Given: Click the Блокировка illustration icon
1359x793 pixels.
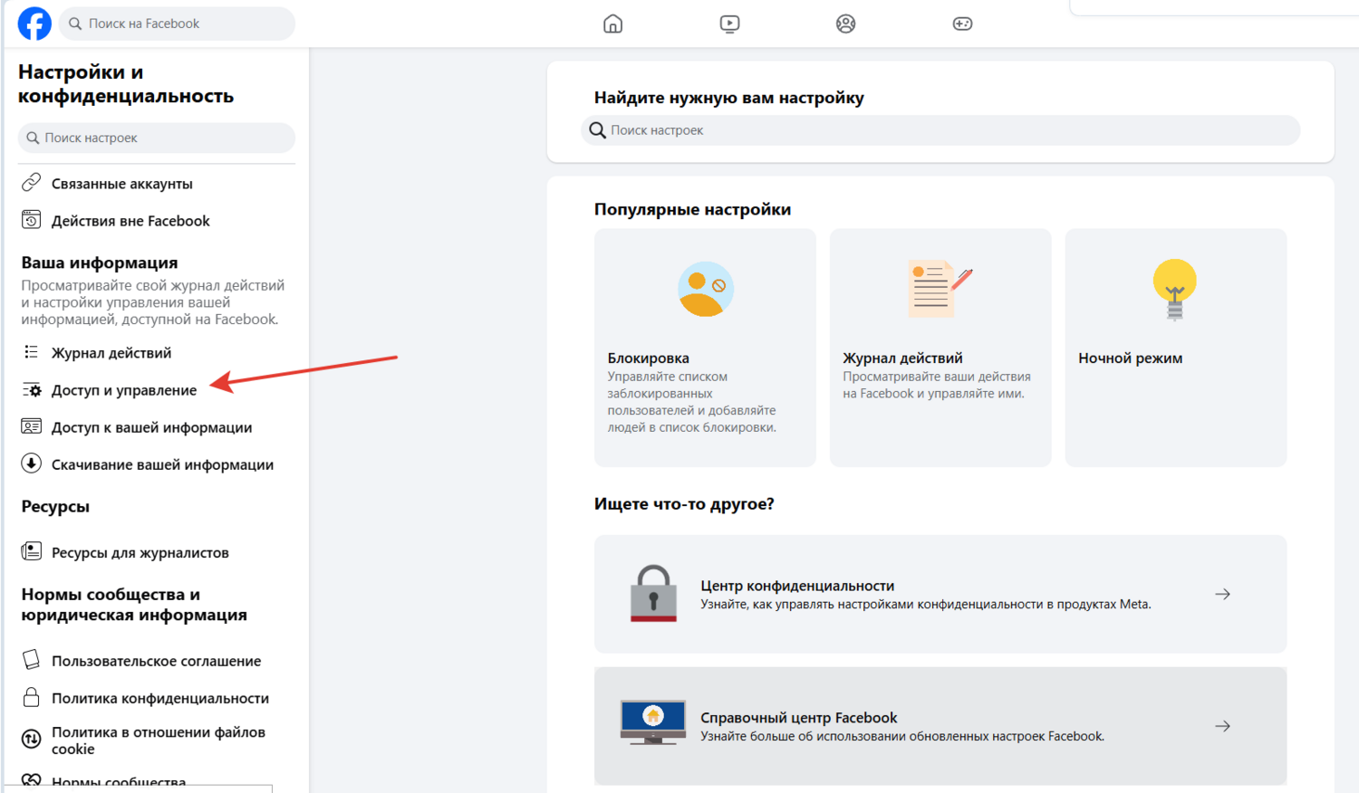Looking at the screenshot, I should click(x=705, y=290).
